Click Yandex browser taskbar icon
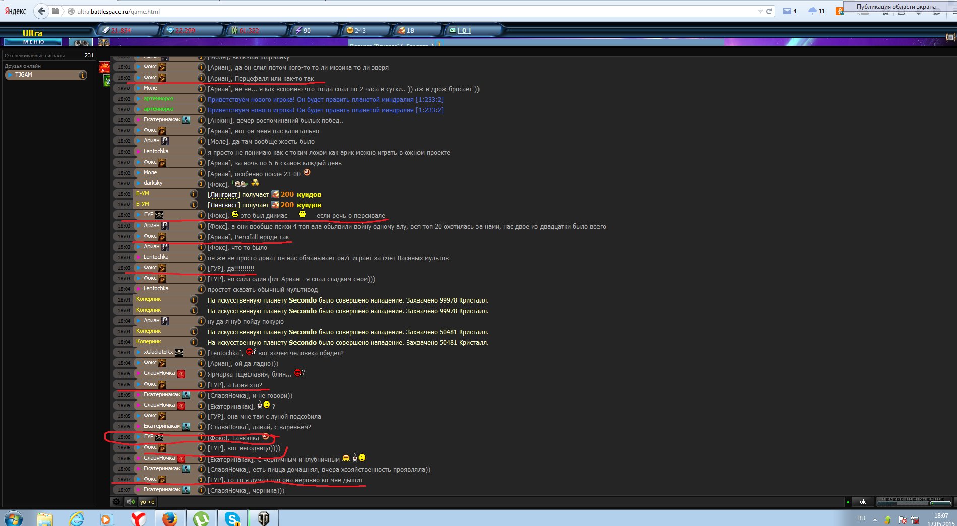 click(139, 518)
